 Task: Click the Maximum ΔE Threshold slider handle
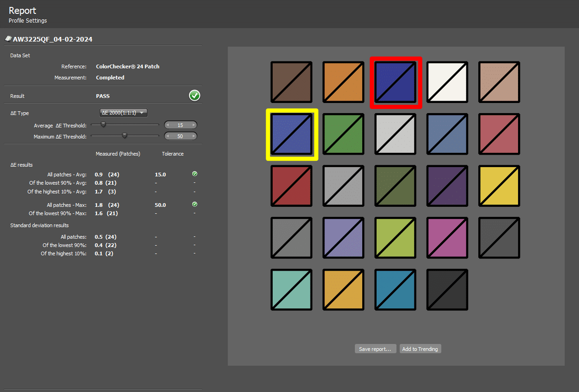click(124, 135)
